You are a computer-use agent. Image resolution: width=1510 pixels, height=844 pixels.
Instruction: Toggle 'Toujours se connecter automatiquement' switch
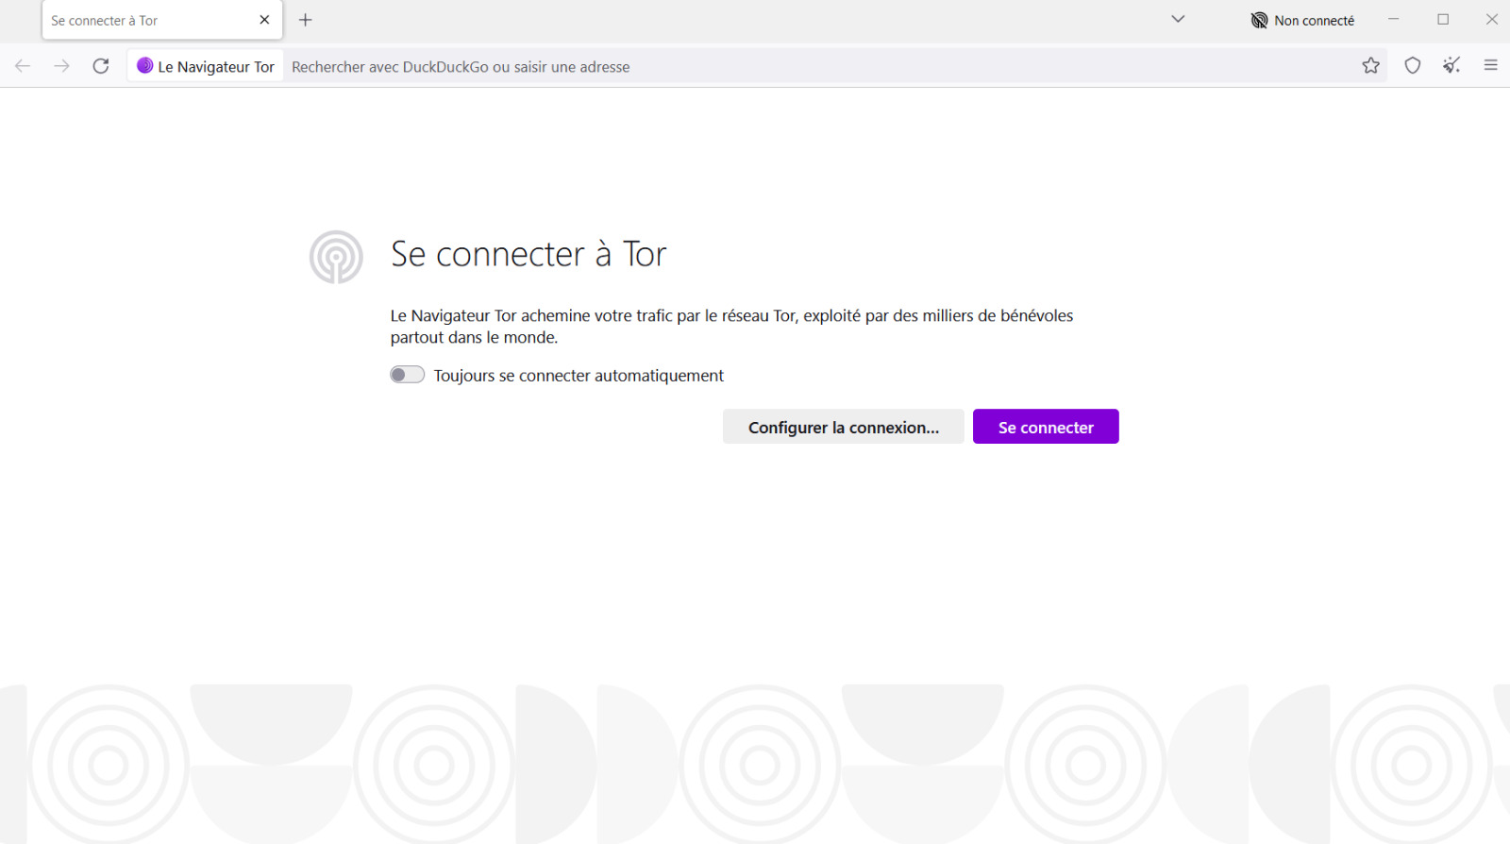tap(407, 375)
